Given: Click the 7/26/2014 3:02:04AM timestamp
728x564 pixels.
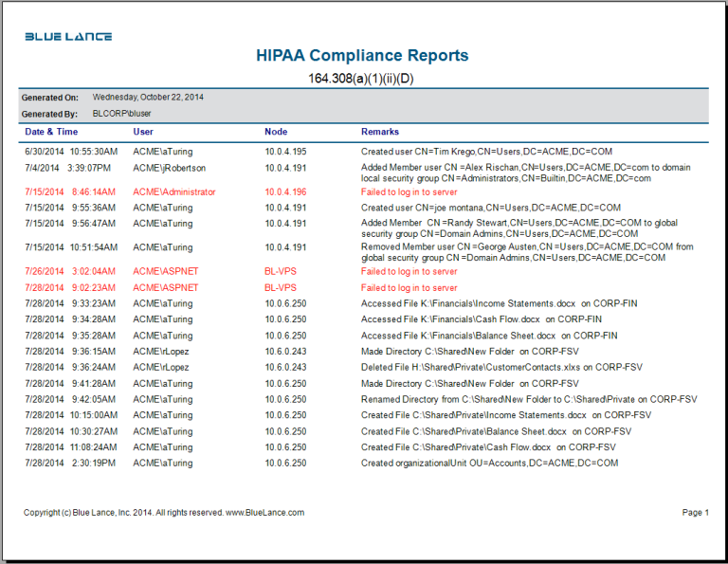Looking at the screenshot, I should (71, 271).
